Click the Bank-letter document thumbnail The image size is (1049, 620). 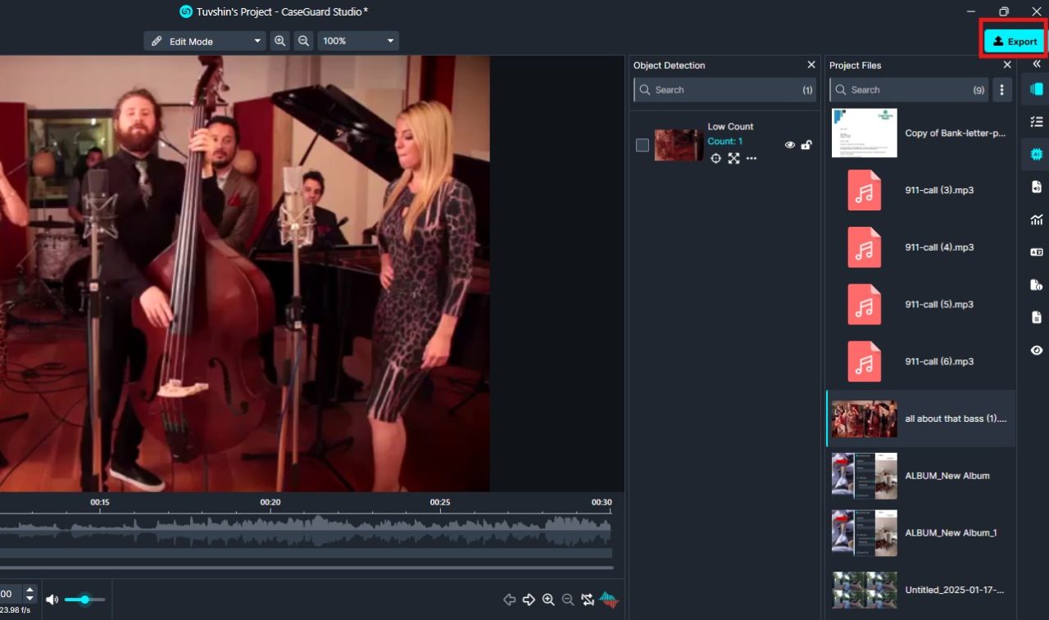pyautogui.click(x=865, y=133)
